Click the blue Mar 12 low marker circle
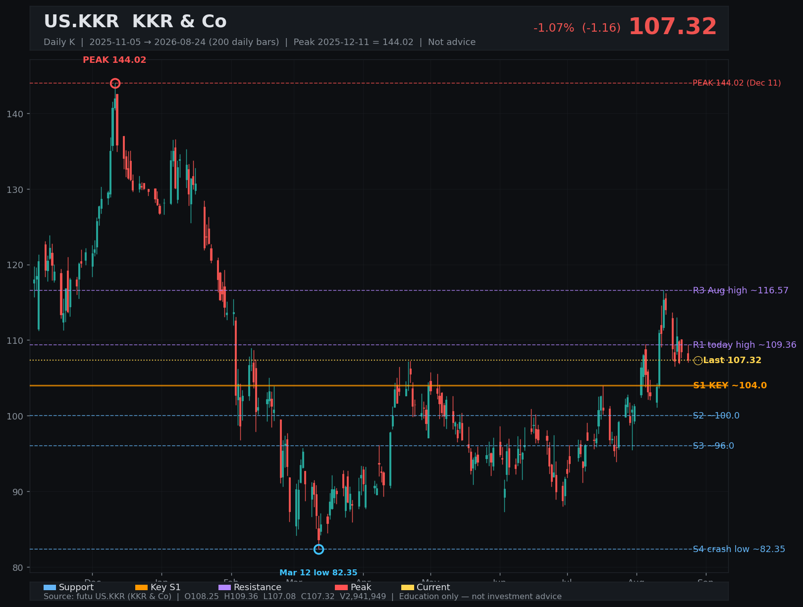 319,549
